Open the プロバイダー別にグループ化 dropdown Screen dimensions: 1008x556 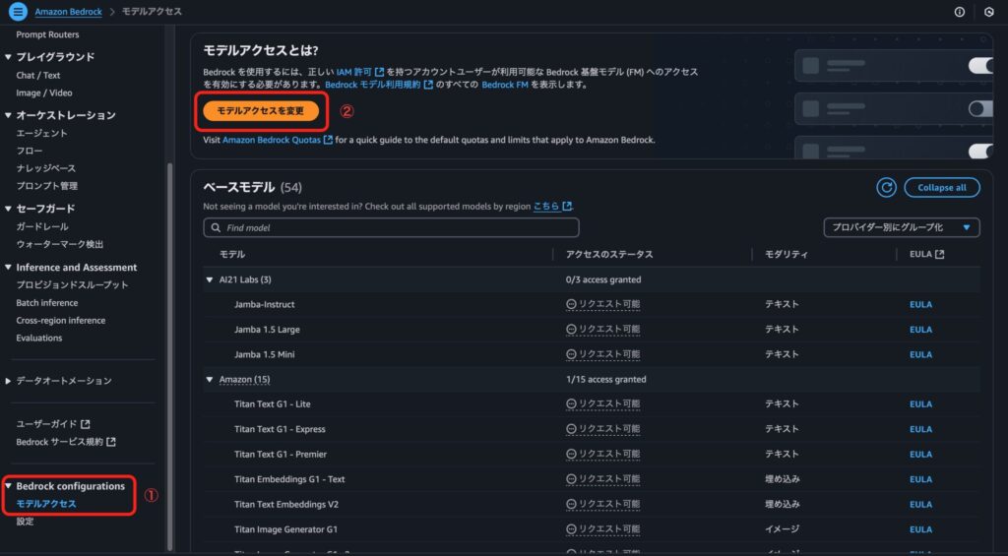pos(902,227)
